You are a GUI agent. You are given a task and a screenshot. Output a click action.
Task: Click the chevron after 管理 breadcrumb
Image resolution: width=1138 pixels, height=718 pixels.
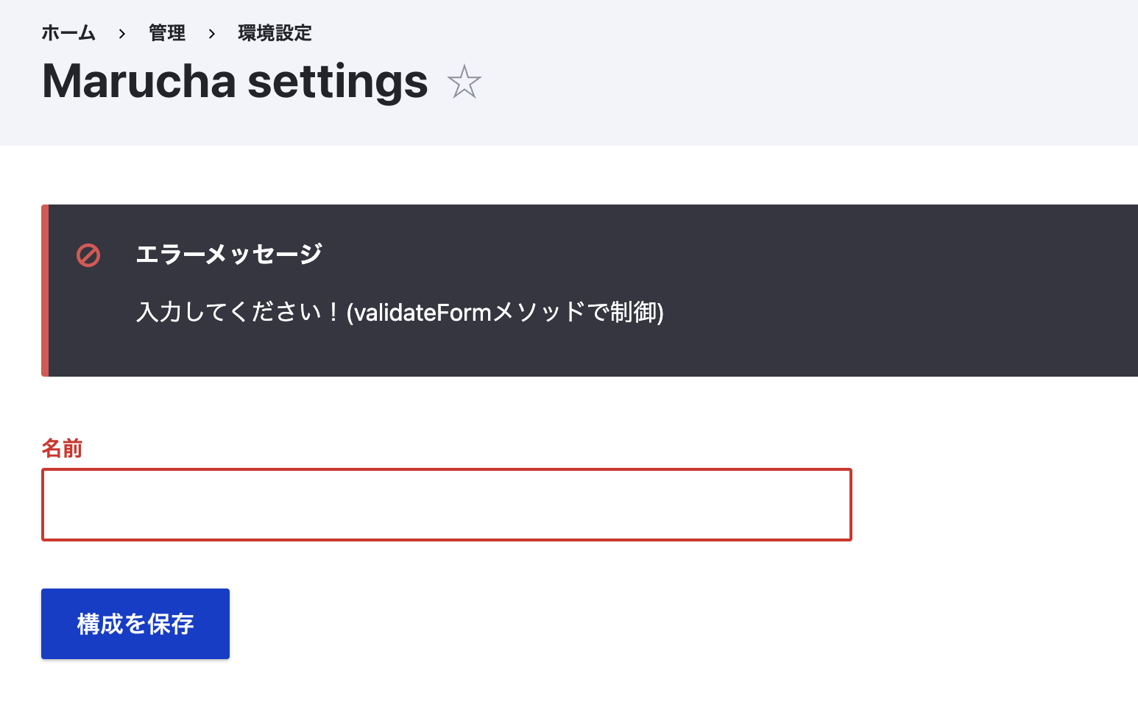pos(212,34)
